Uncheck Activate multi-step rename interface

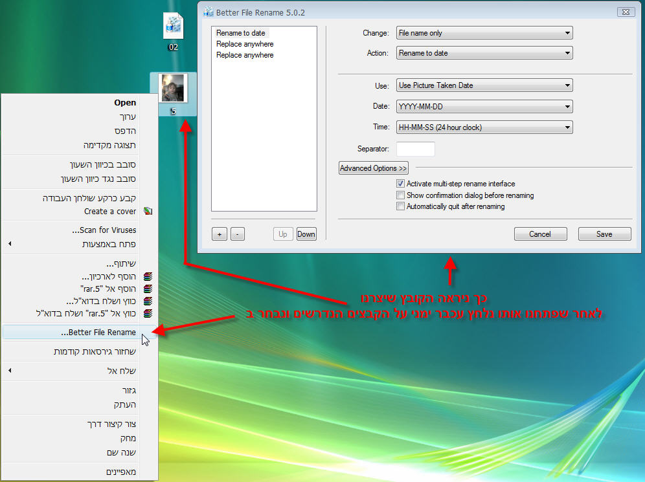click(400, 184)
